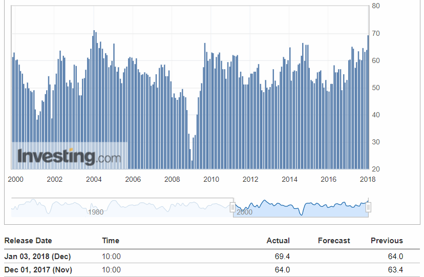
Task: Click the Forecast column header
Action: [334, 241]
